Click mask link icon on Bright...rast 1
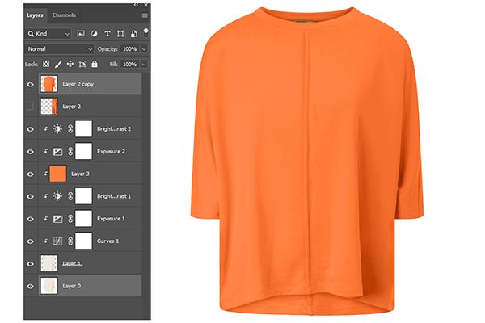Image resolution: width=485 pixels, height=323 pixels. point(70,196)
